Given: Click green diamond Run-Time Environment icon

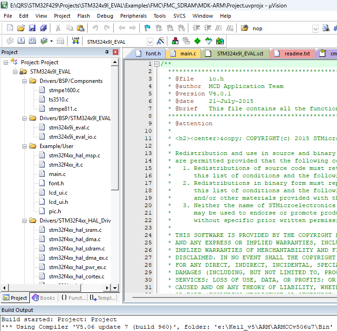Looking at the screenshot, I should point(197,41).
